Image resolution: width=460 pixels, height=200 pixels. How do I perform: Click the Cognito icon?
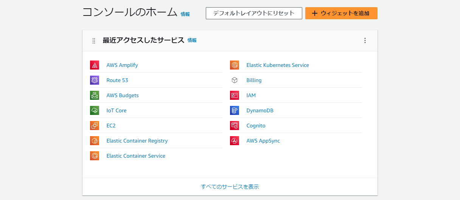[235, 126]
